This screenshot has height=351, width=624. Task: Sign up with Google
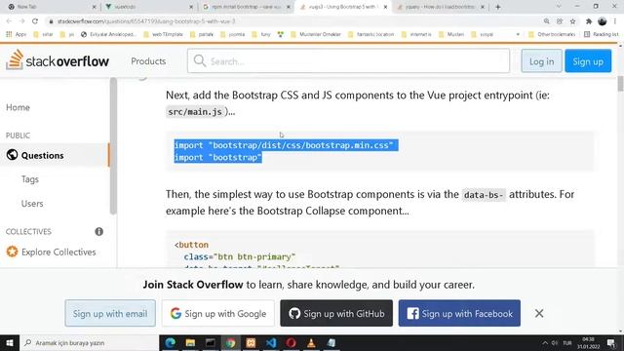click(218, 313)
